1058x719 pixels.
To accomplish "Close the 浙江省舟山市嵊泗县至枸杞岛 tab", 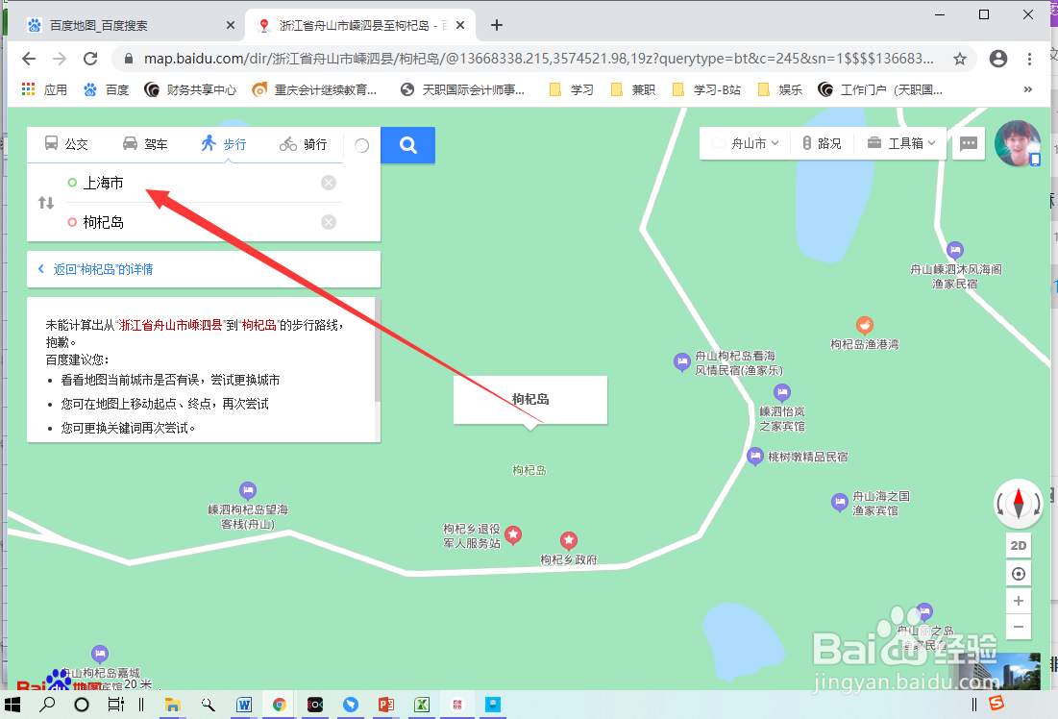I will 460,25.
